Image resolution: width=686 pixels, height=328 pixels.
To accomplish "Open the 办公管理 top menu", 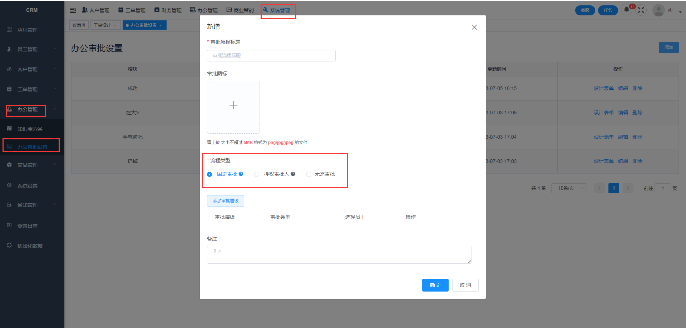I will pos(204,10).
